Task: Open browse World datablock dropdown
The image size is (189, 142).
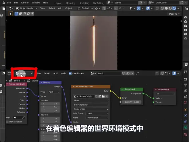Action: [93, 73]
